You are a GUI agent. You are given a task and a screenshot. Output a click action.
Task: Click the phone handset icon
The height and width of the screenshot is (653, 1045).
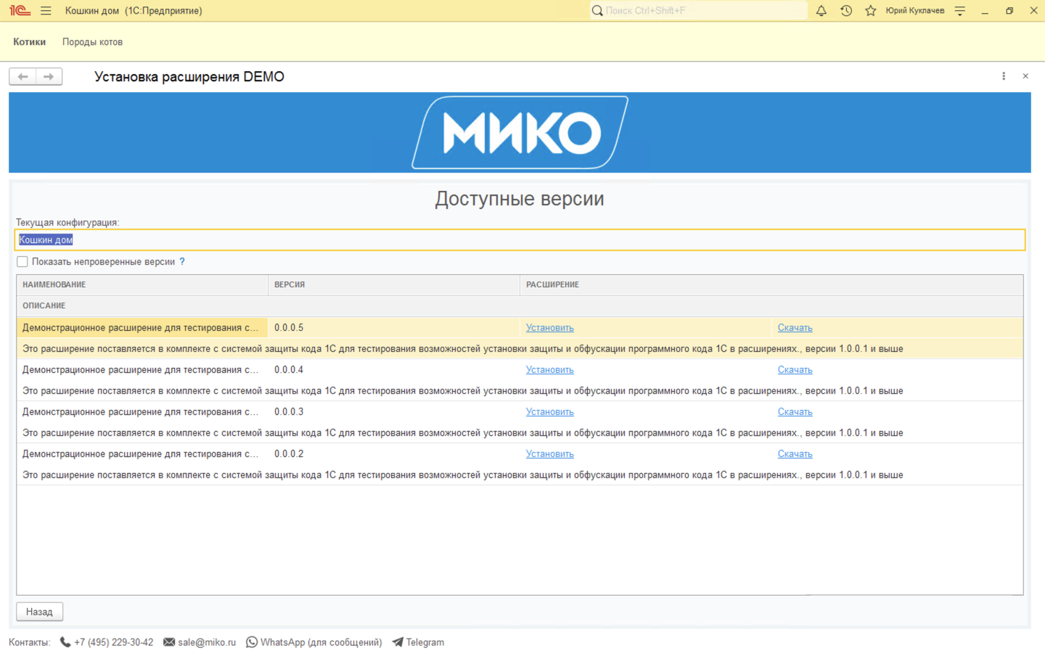(65, 642)
